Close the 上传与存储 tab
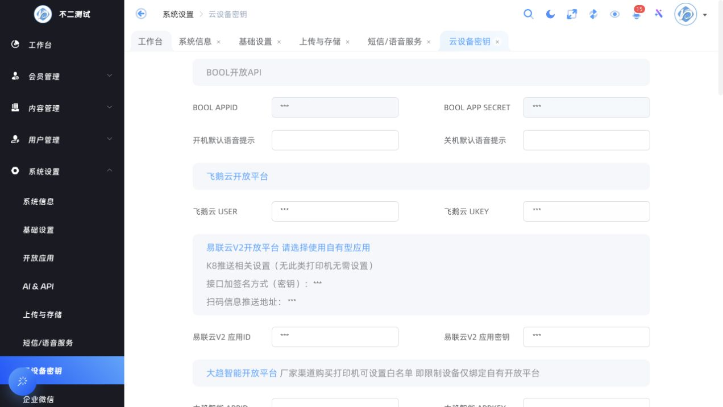 pyautogui.click(x=348, y=42)
